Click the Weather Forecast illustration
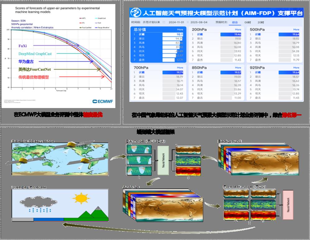The height and width of the screenshot is (240, 310). [x=60, y=205]
